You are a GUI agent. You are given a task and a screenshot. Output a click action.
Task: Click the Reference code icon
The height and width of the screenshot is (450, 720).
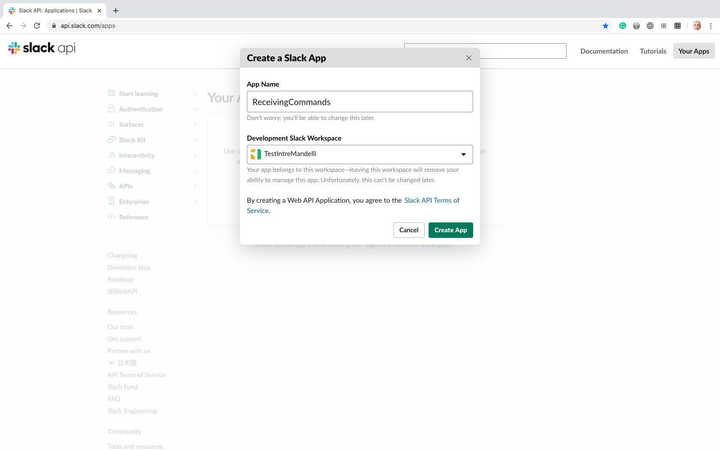coord(111,217)
